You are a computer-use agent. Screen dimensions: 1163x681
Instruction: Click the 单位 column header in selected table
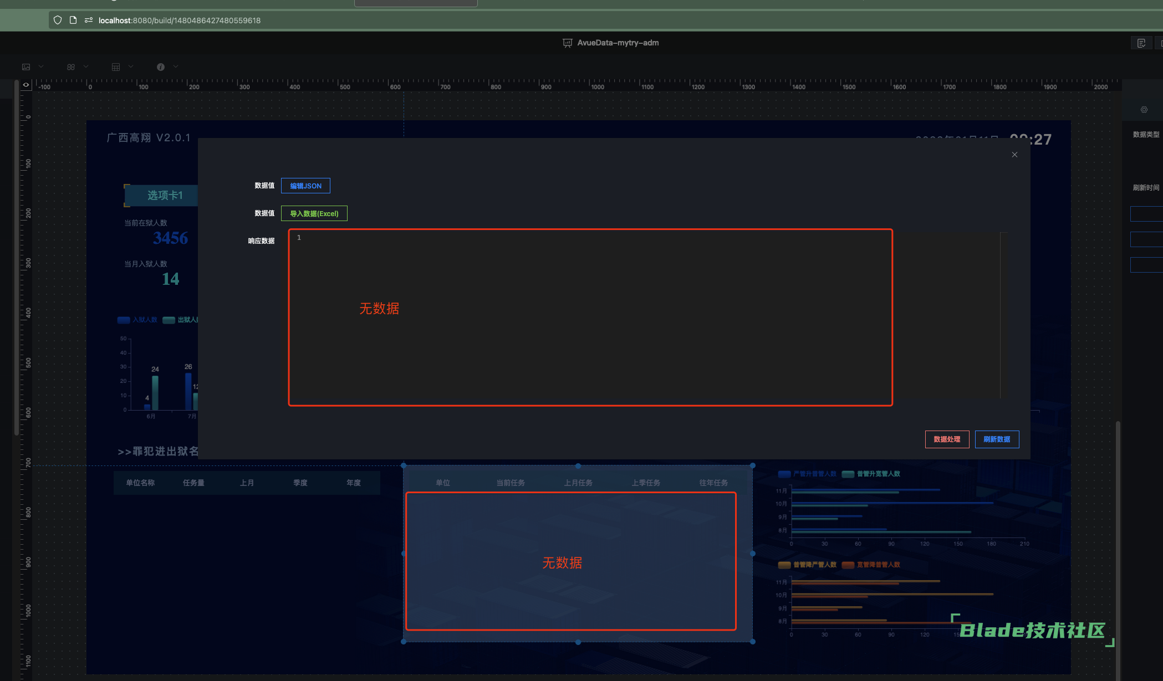coord(443,483)
